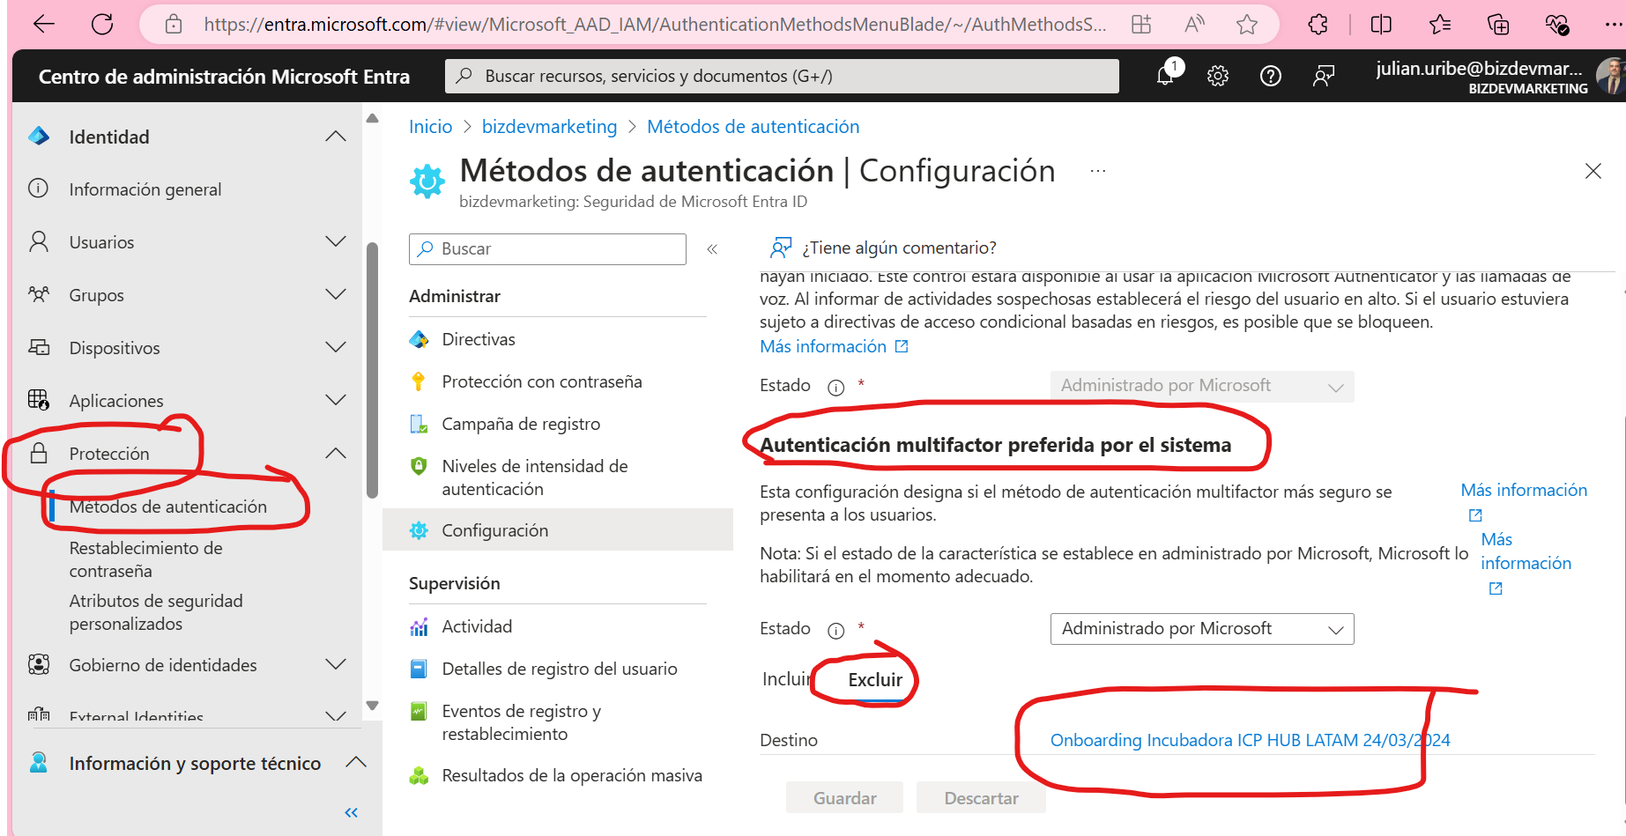Open the lower Estado dropdown Administrado por Microsoft
The height and width of the screenshot is (836, 1626).
(1202, 629)
